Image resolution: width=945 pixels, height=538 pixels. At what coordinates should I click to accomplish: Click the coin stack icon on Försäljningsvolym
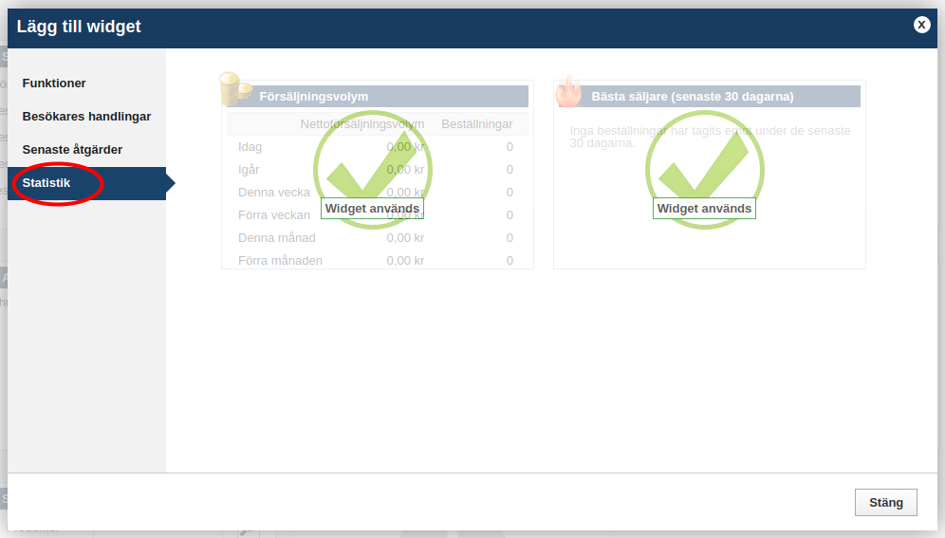(x=235, y=89)
